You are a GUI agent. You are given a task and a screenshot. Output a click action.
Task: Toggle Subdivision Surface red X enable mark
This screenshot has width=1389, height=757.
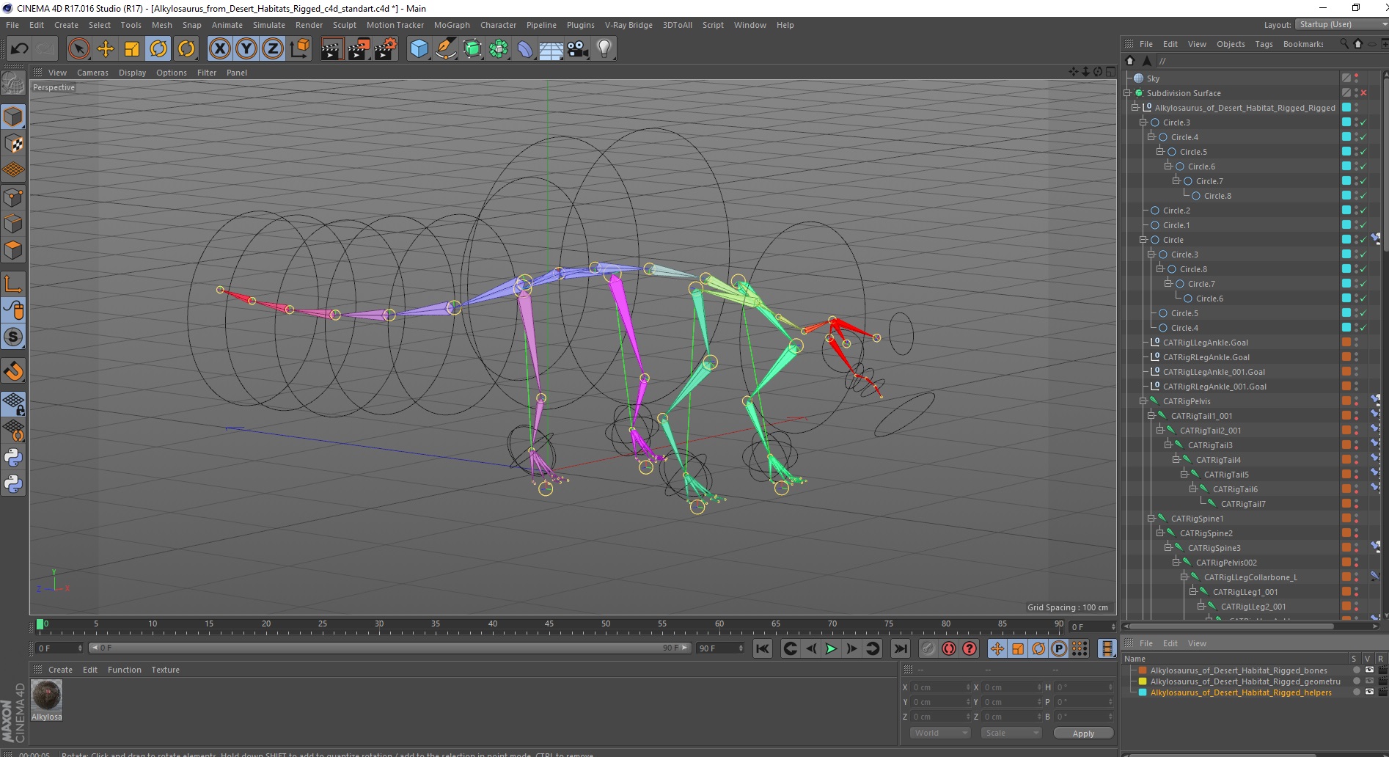pos(1363,93)
